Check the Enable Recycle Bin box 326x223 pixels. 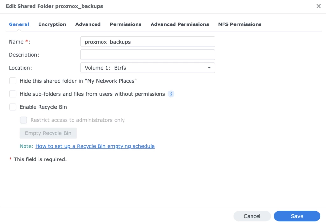coord(13,107)
